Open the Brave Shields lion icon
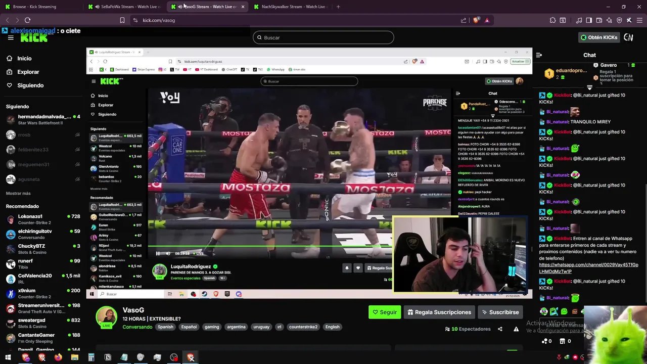Screen dimensions: 647x364 (x=476, y=20)
